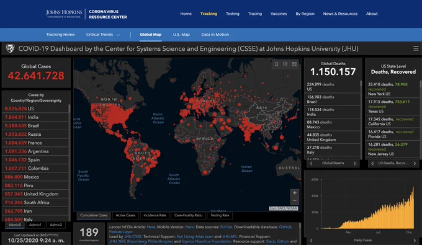The image size is (422, 245).
Task: Open the Tracking nav item
Action: (x=209, y=14)
